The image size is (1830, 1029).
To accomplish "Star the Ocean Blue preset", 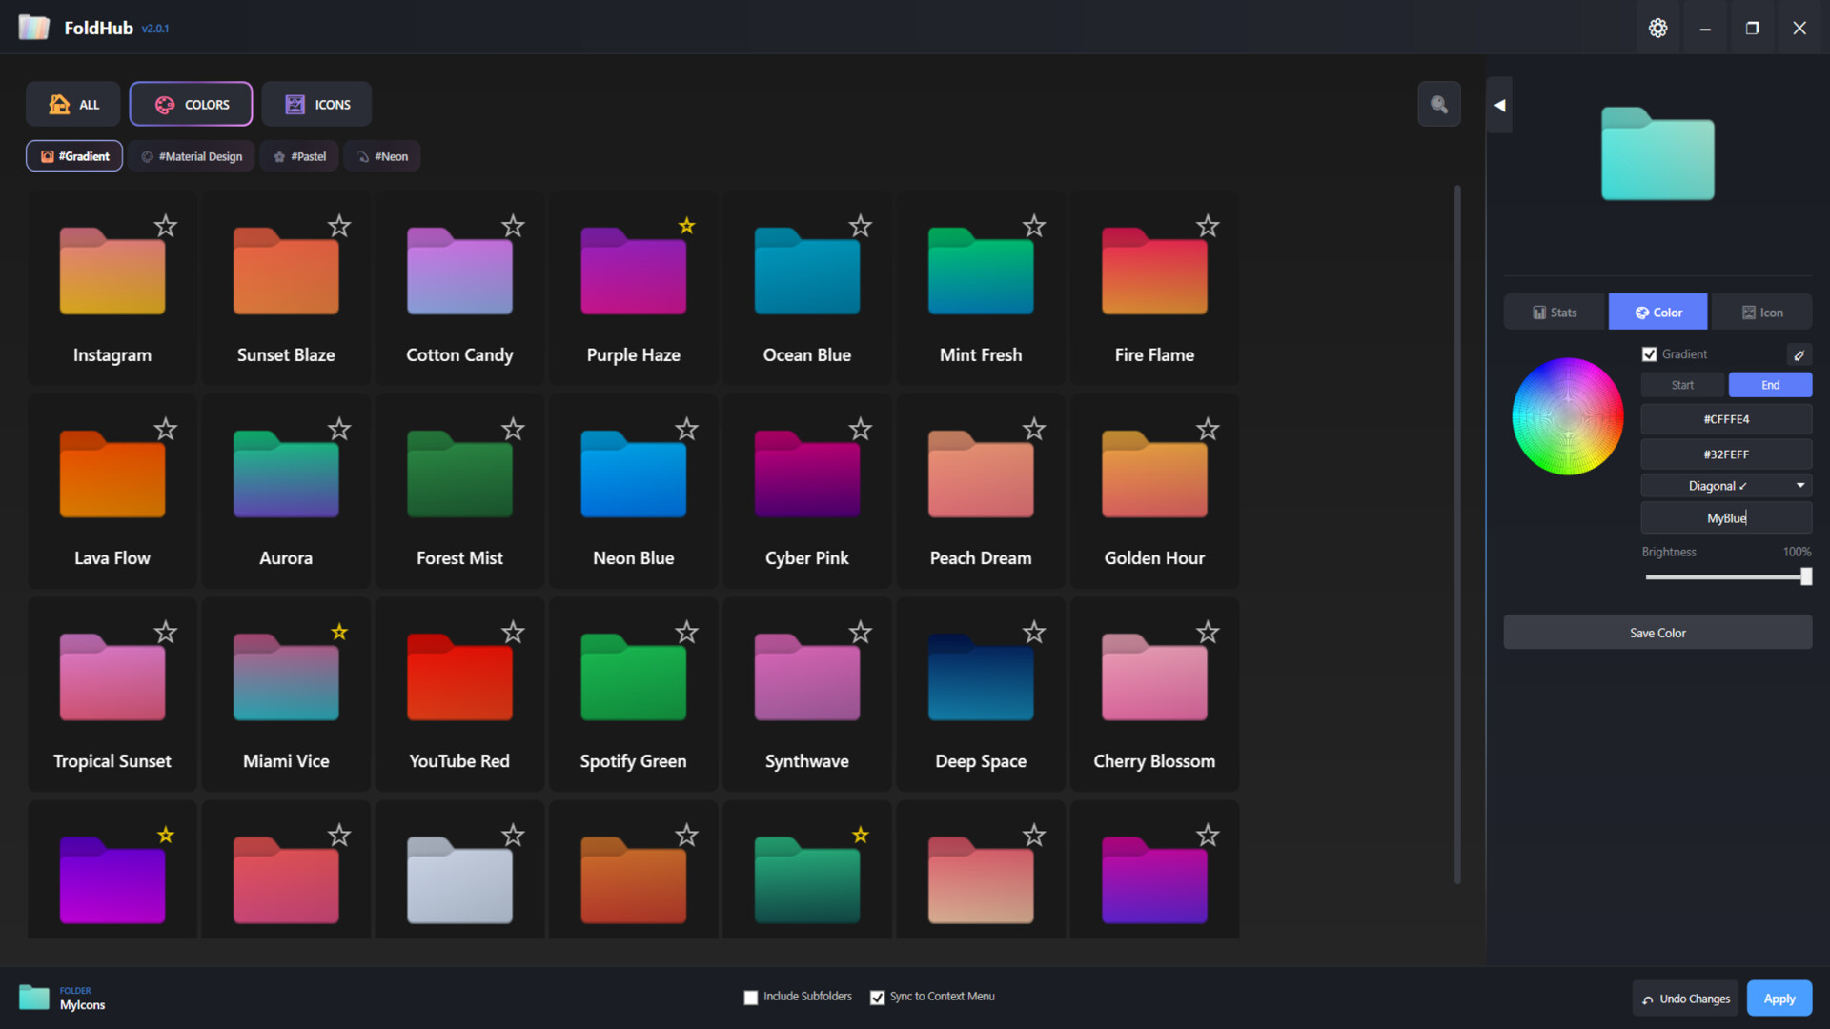I will point(860,227).
